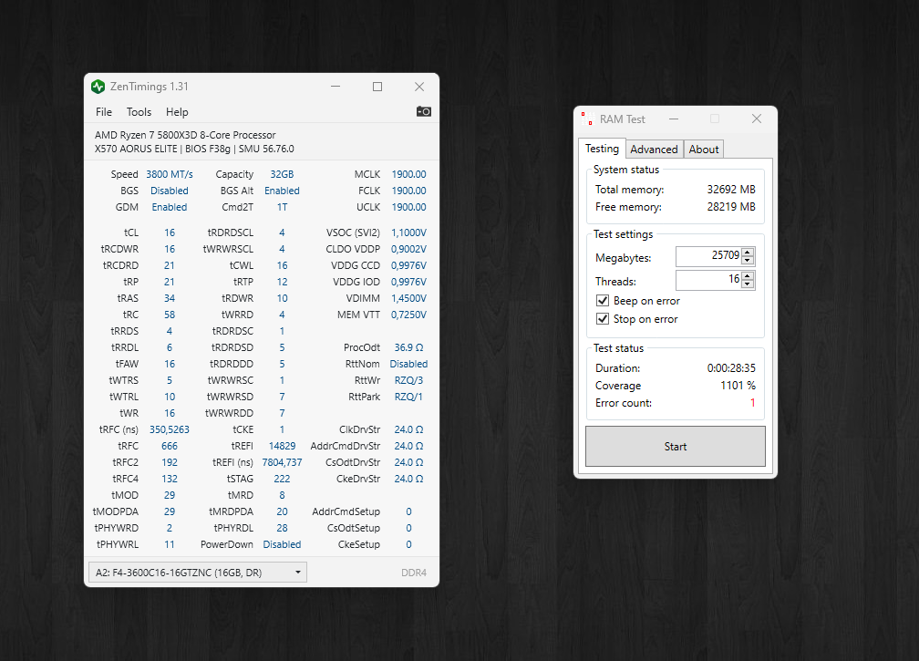Click the BGS value Disabled
Screen dimensions: 919x661
(170, 191)
